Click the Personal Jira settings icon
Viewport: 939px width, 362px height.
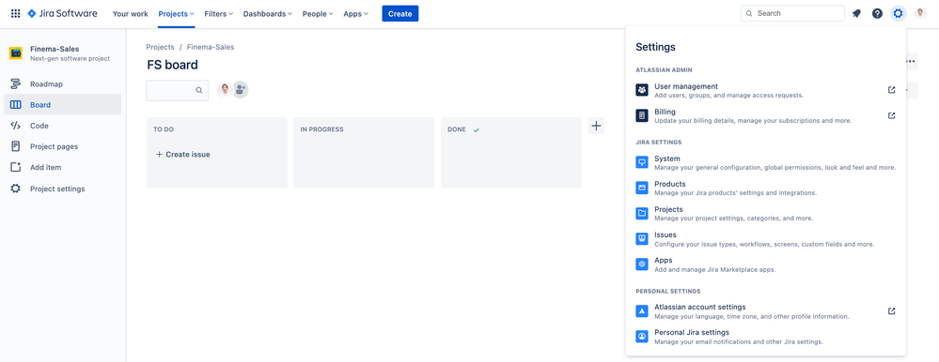click(x=642, y=337)
